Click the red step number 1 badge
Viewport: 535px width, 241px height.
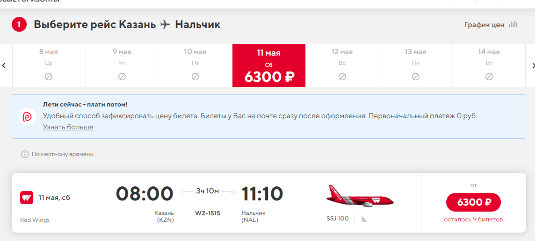tap(19, 25)
